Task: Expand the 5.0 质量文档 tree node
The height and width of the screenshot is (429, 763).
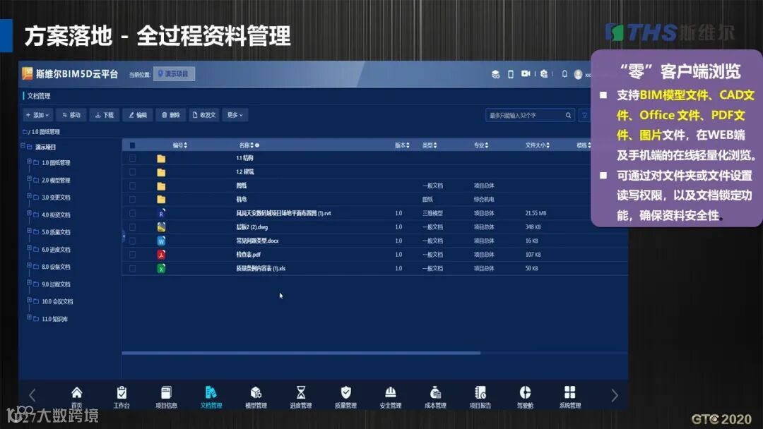Action: (29, 231)
